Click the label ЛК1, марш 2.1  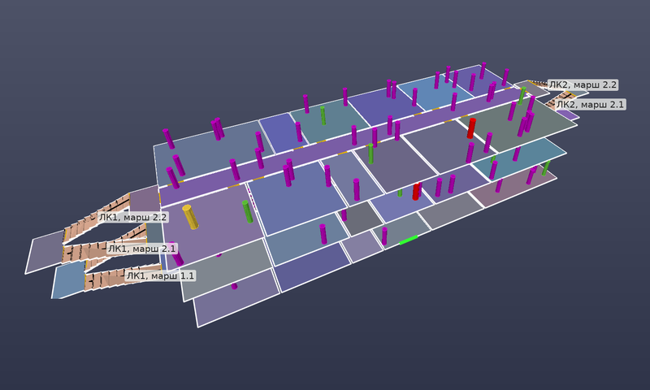142,249
